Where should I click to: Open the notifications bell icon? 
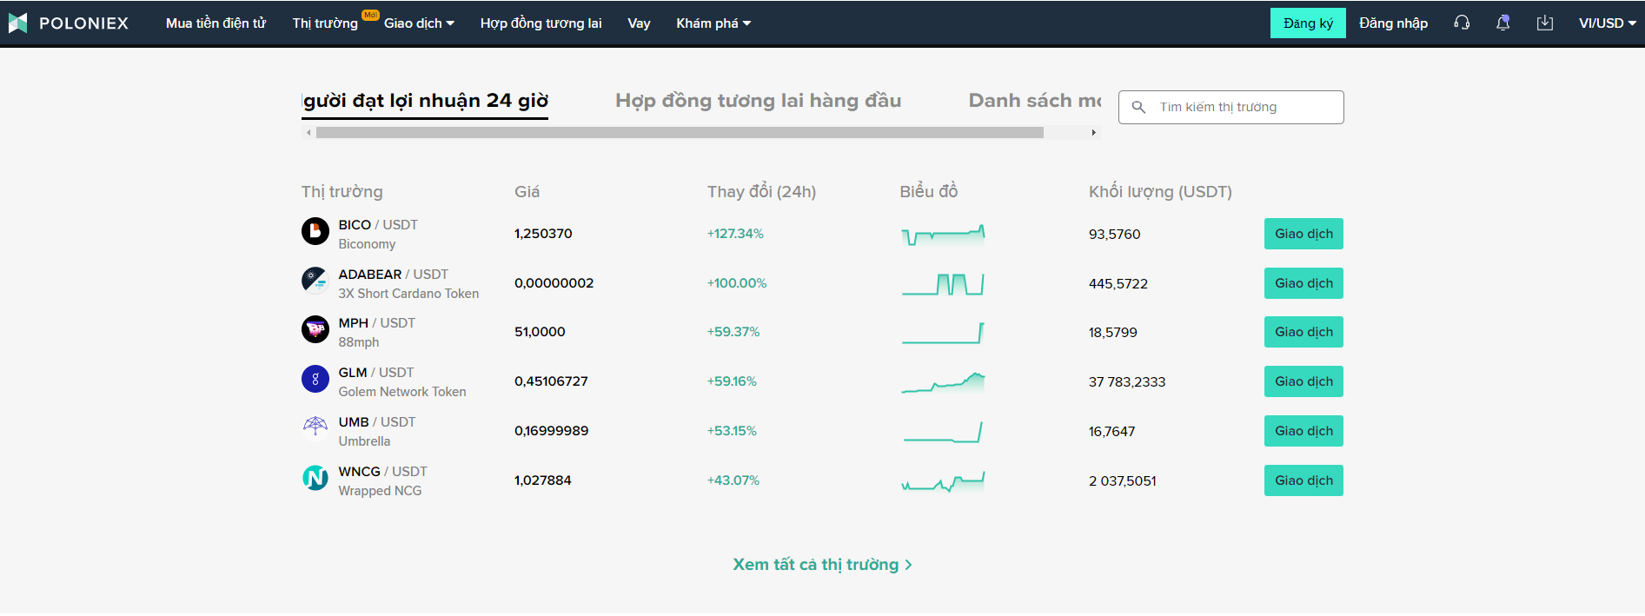point(1502,23)
